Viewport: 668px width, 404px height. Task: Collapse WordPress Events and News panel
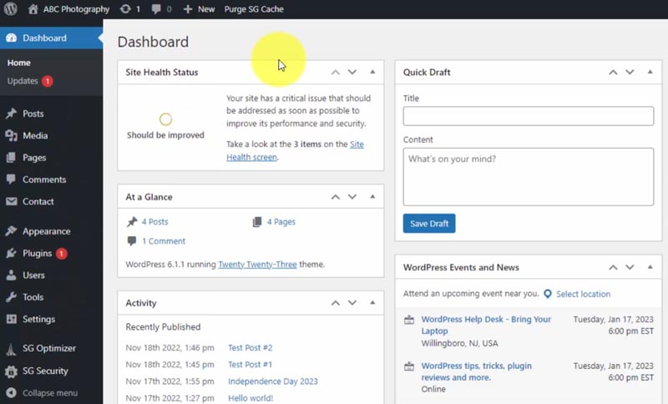coord(650,267)
